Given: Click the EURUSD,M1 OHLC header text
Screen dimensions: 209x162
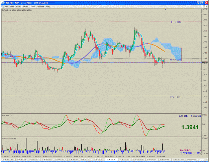Looking at the screenshot, I should point(17,10).
